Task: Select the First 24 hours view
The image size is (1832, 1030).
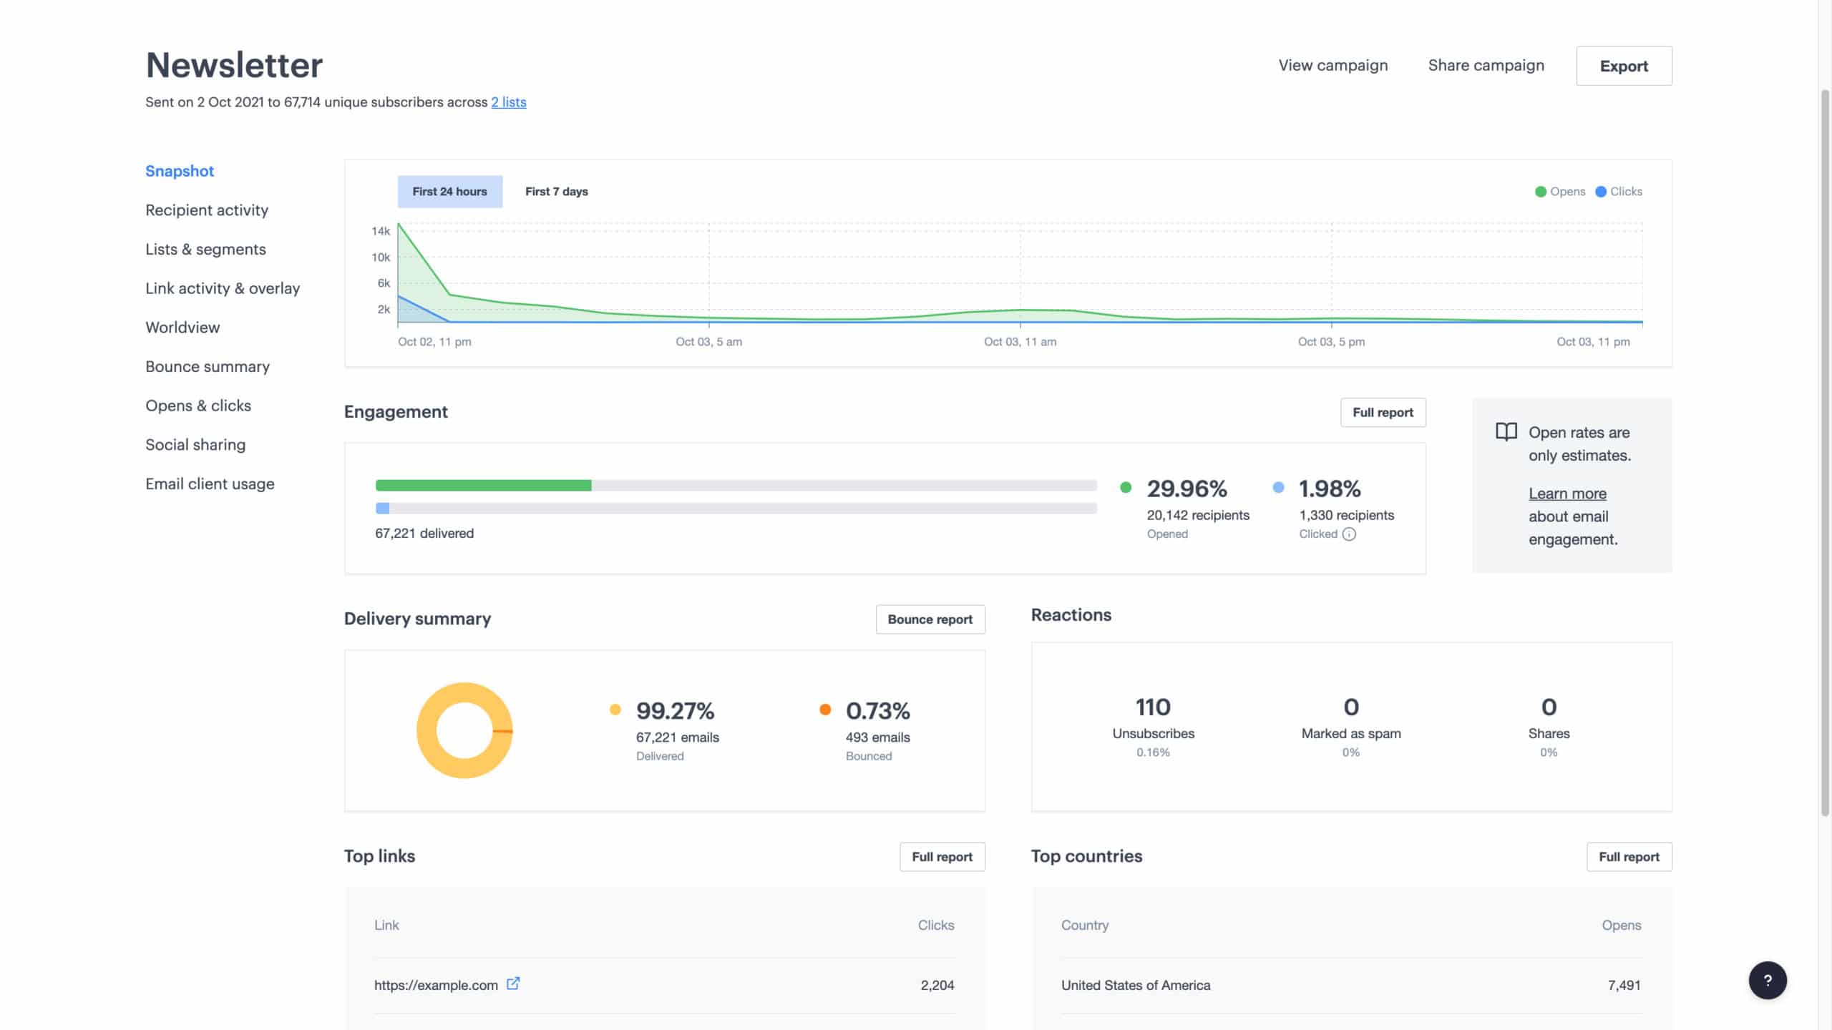Action: pos(449,192)
